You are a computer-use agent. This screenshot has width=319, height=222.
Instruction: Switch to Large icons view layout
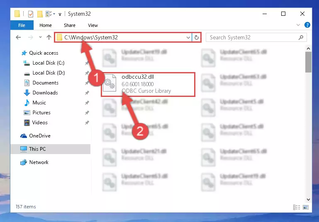pyautogui.click(x=306, y=207)
